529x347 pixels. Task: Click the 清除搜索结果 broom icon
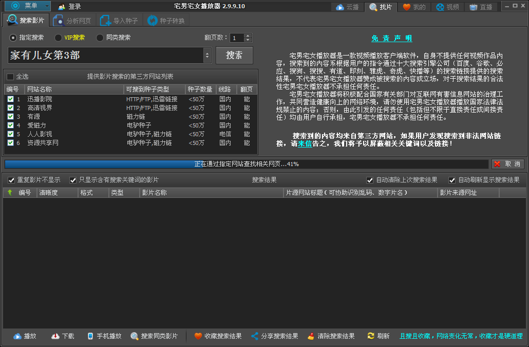311,336
